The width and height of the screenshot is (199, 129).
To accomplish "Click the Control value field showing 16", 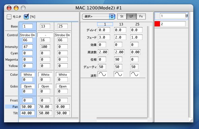I will (x=45, y=40).
